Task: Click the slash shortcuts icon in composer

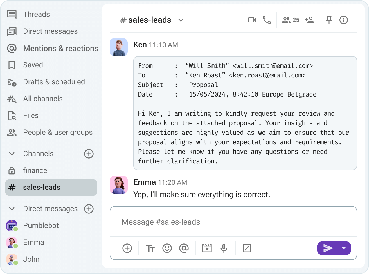Action: tap(247, 248)
